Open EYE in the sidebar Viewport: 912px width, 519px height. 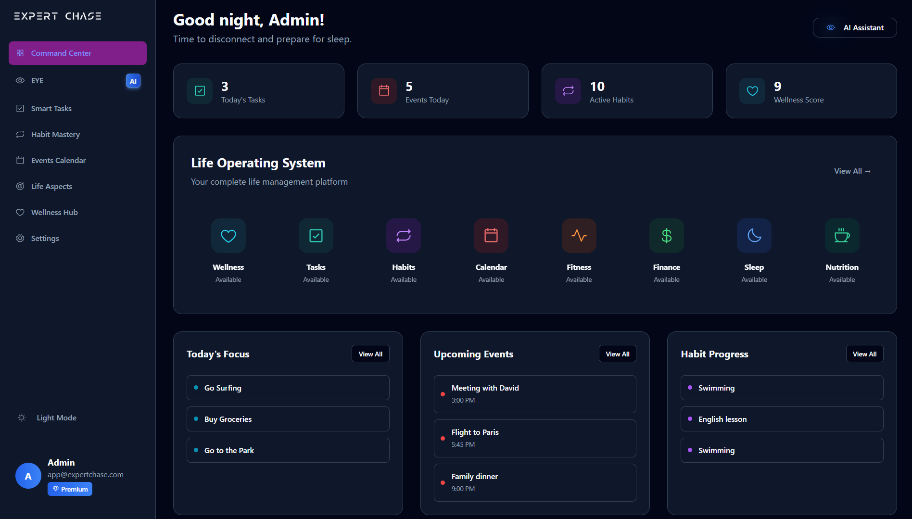pos(38,81)
